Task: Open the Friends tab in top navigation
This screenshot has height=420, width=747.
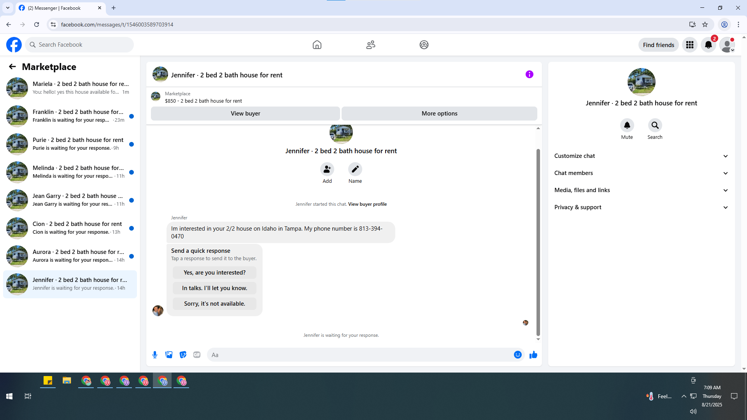Action: 370,45
